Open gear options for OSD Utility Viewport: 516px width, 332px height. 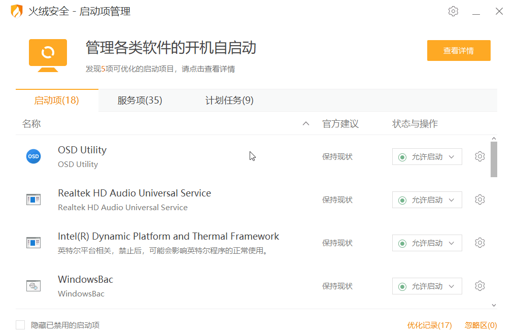click(x=480, y=156)
